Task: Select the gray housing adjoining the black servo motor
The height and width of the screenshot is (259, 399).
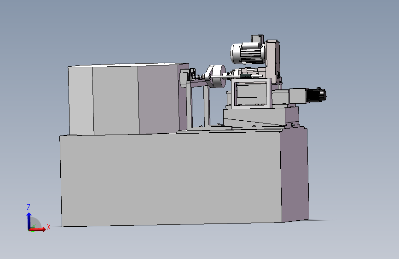Action: coord(298,96)
